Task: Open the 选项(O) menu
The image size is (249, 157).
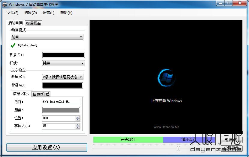Action: (31, 13)
